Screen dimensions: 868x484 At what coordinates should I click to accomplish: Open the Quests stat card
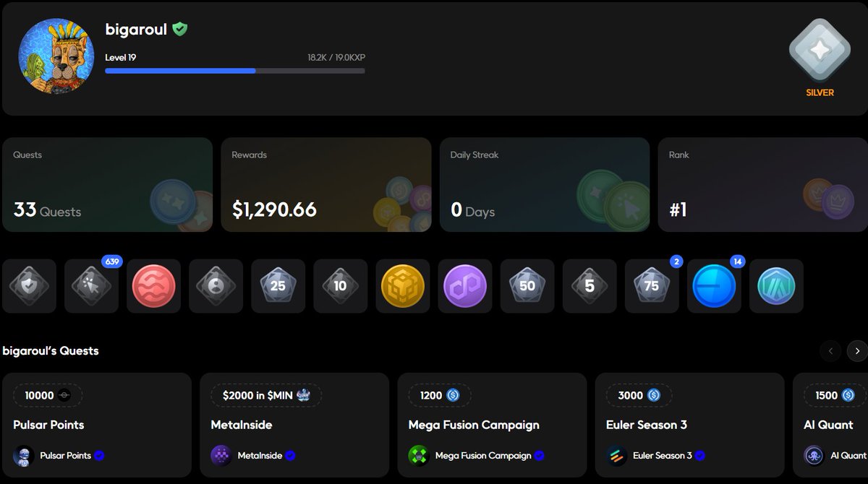[x=108, y=185]
